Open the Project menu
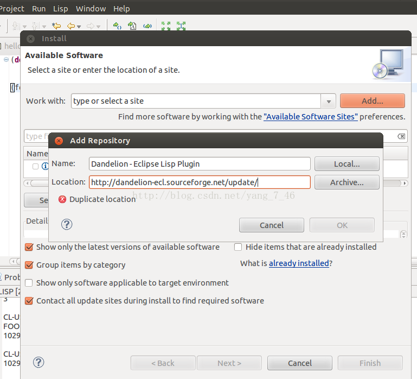Image resolution: width=417 pixels, height=379 pixels. 12,9
